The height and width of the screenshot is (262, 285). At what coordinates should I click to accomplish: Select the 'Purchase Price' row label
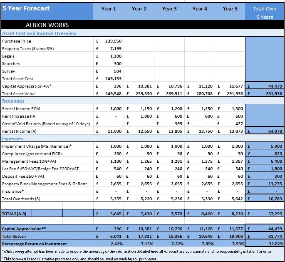point(17,41)
